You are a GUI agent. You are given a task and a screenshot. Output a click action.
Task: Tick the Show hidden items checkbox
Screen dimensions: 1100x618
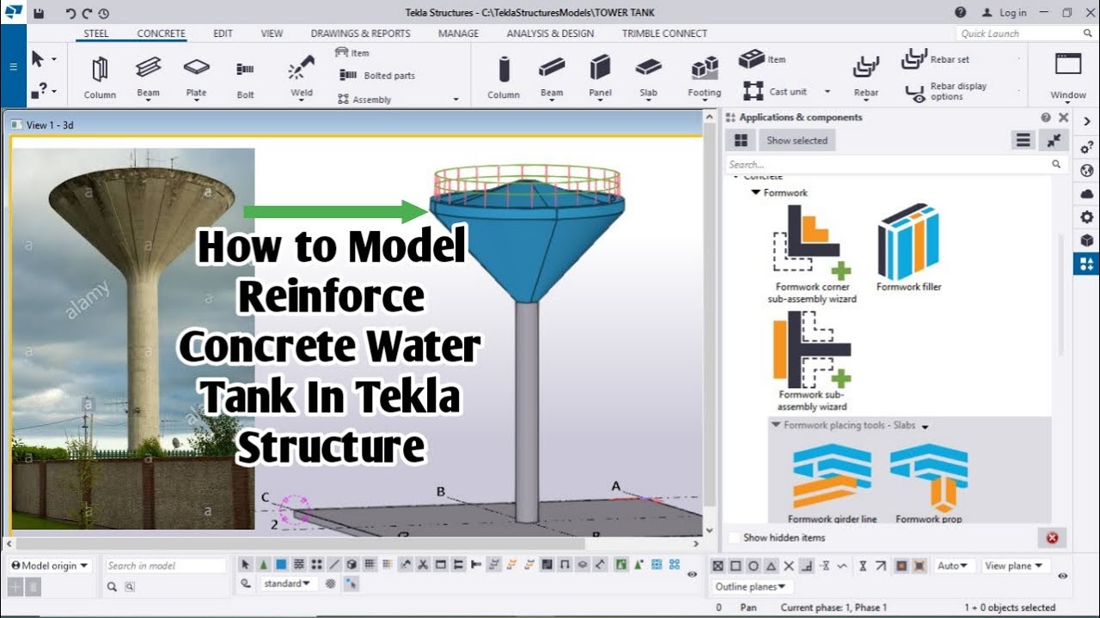click(734, 537)
